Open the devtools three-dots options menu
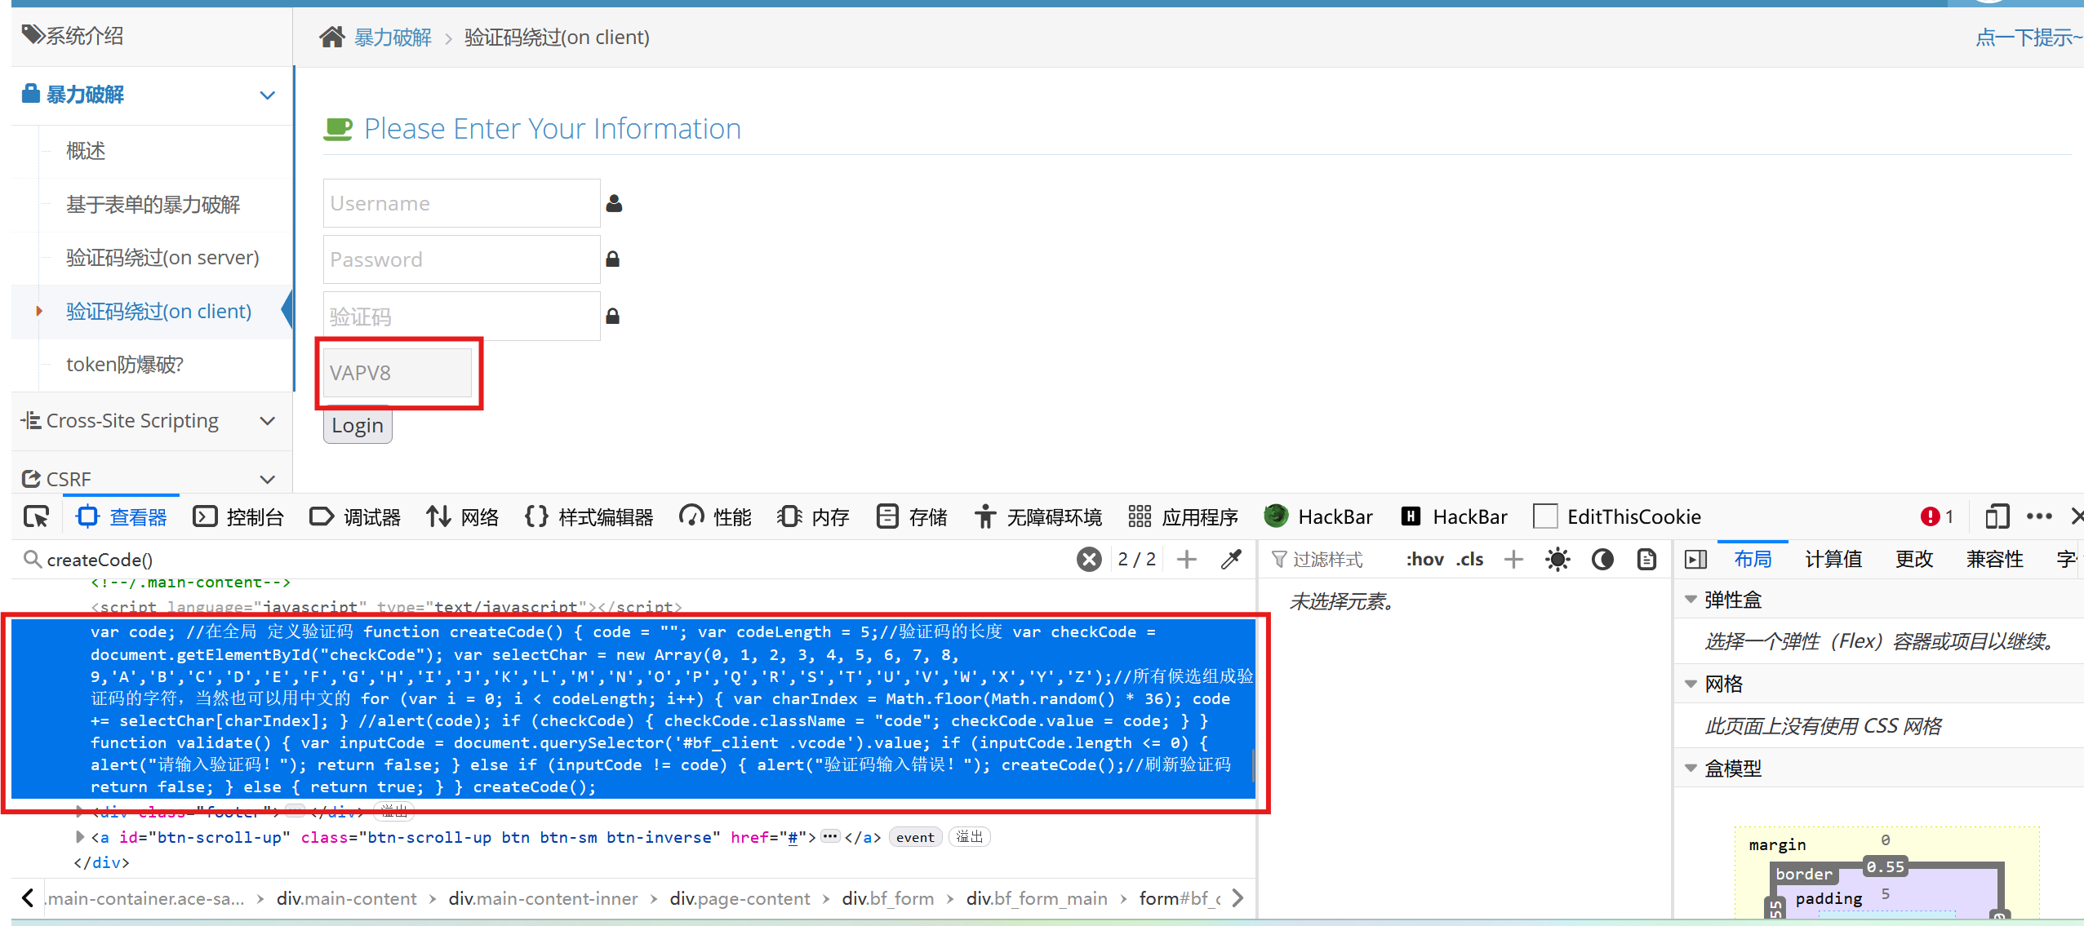 pyautogui.click(x=2038, y=516)
